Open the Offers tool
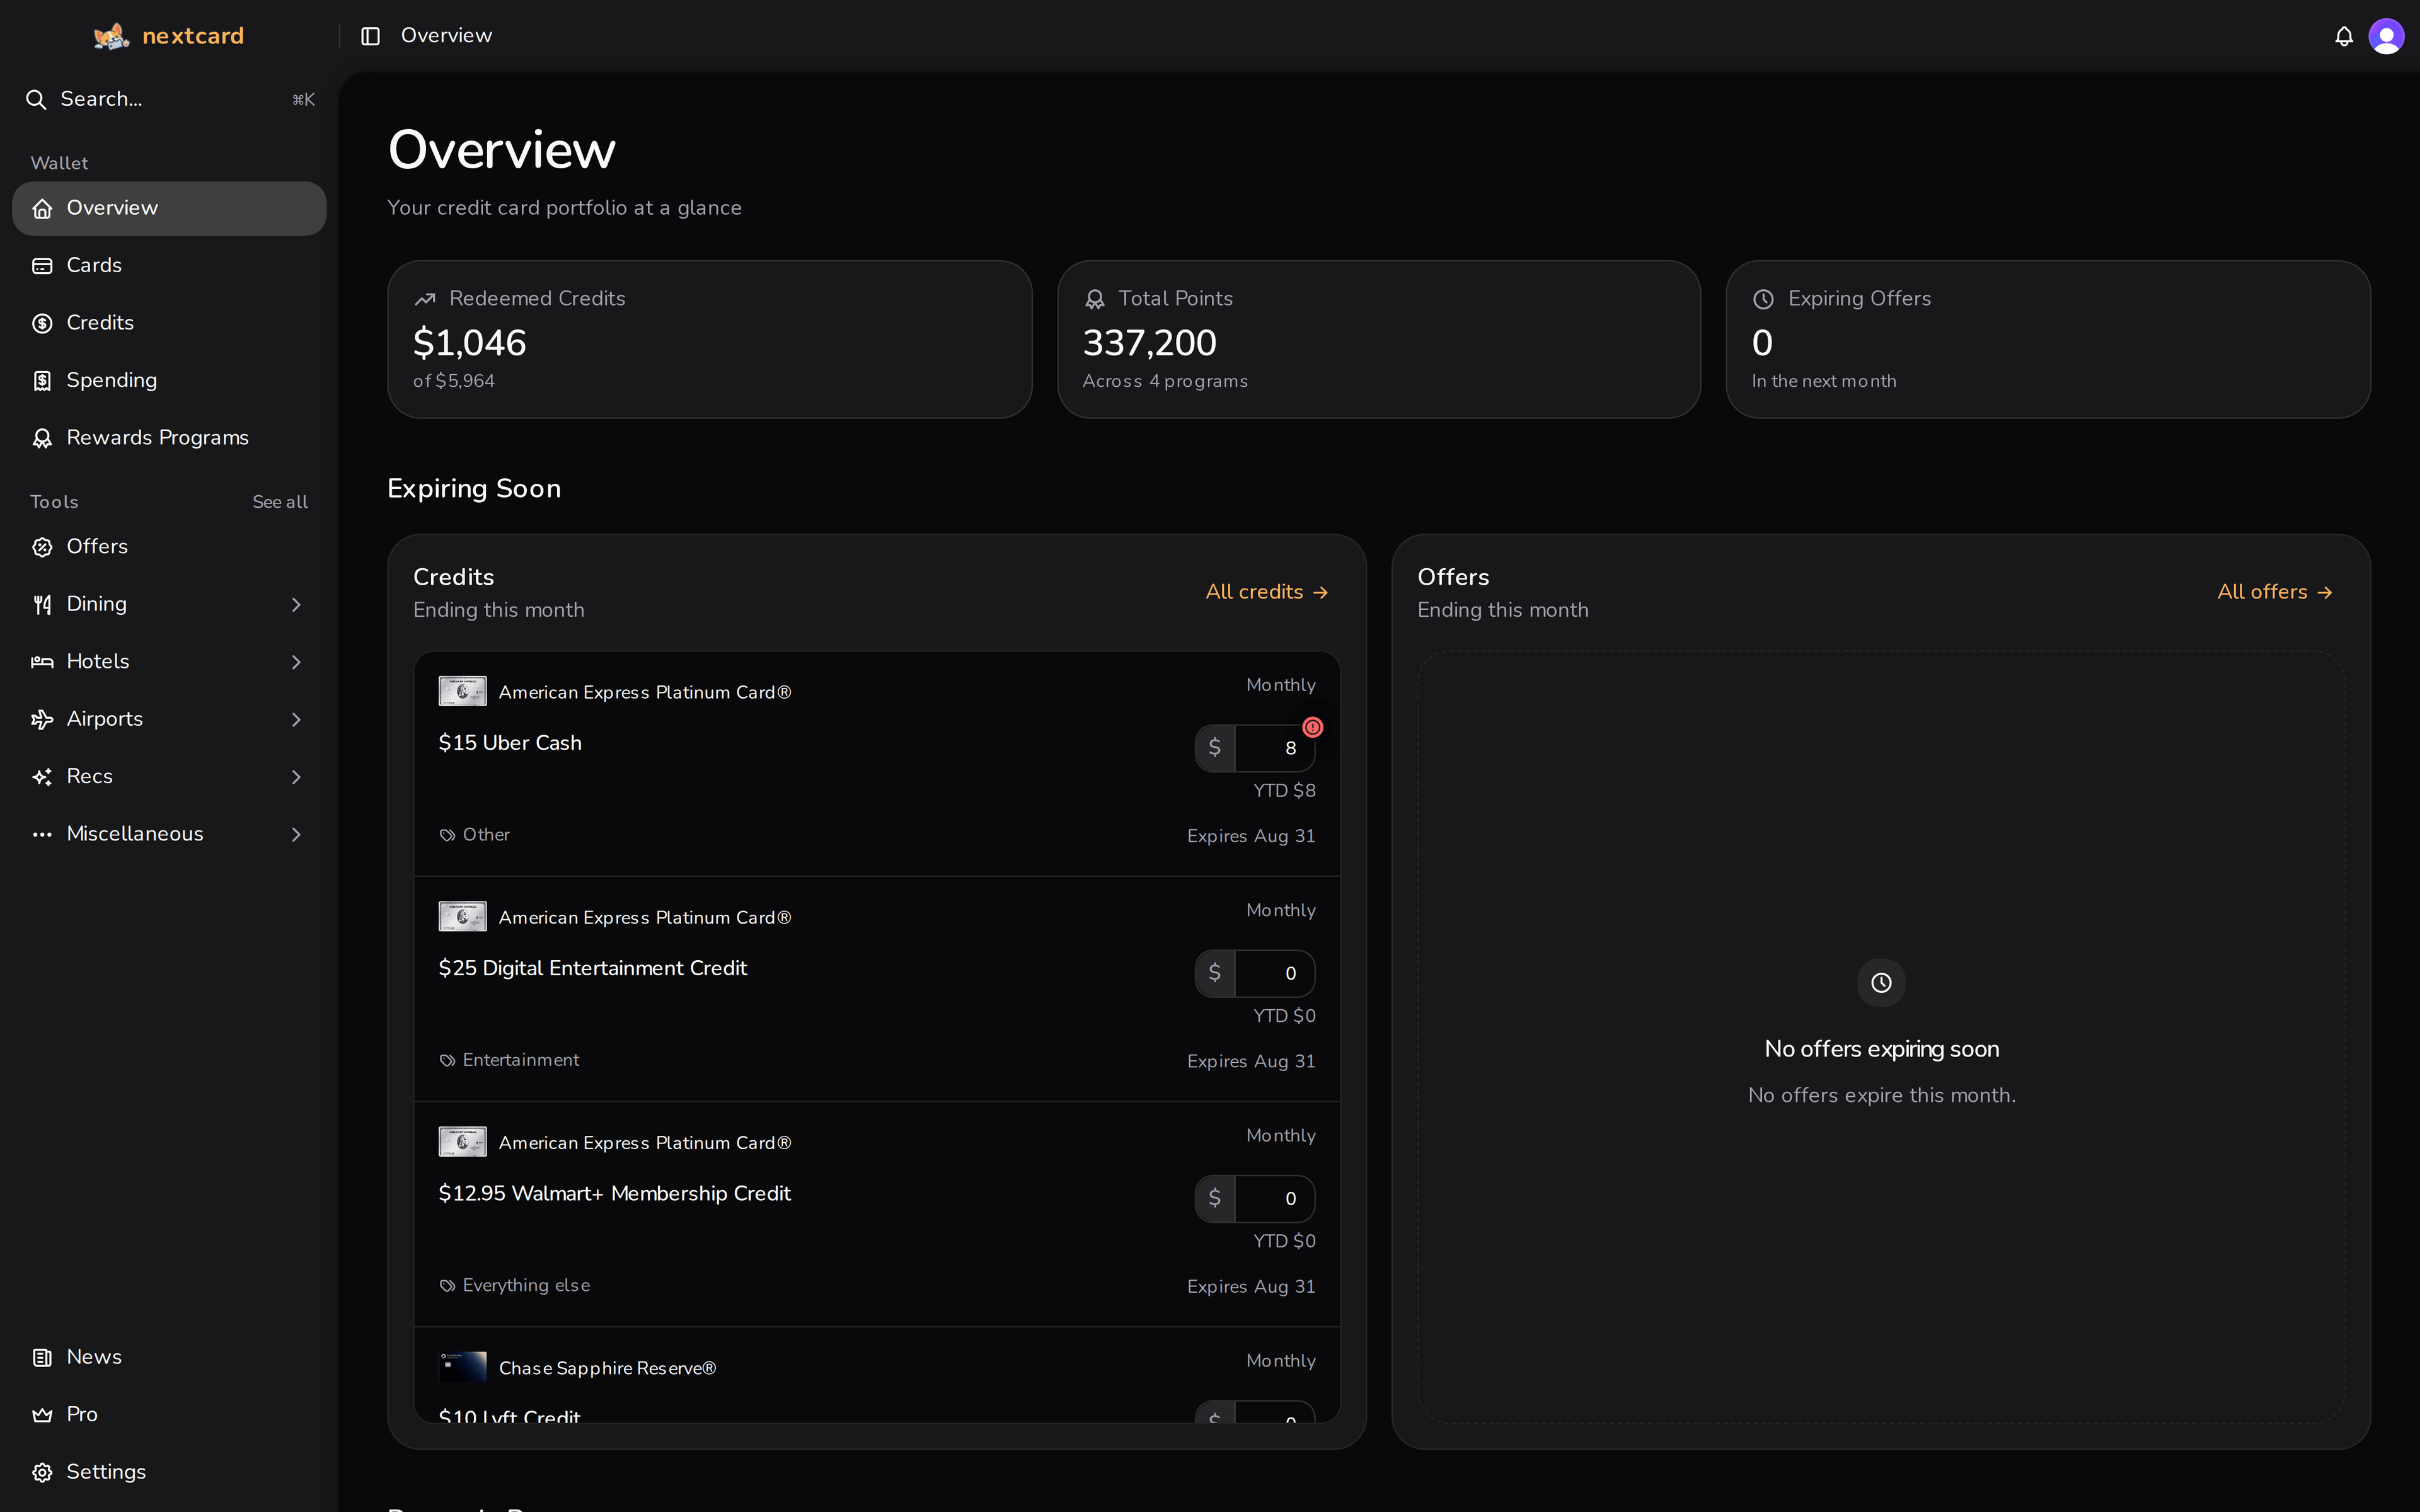The width and height of the screenshot is (2420, 1512). 169,547
